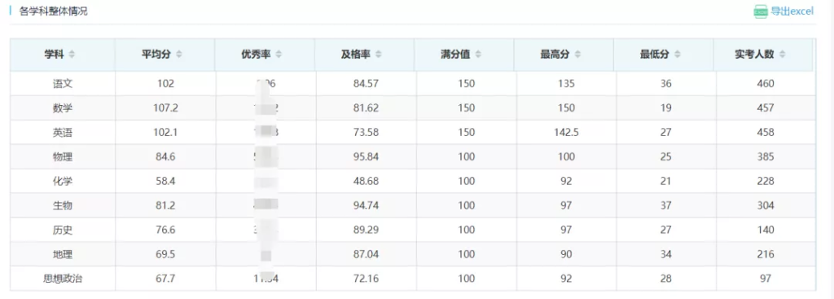Click 历史 average score 76.6
The width and height of the screenshot is (834, 299).
[165, 230]
